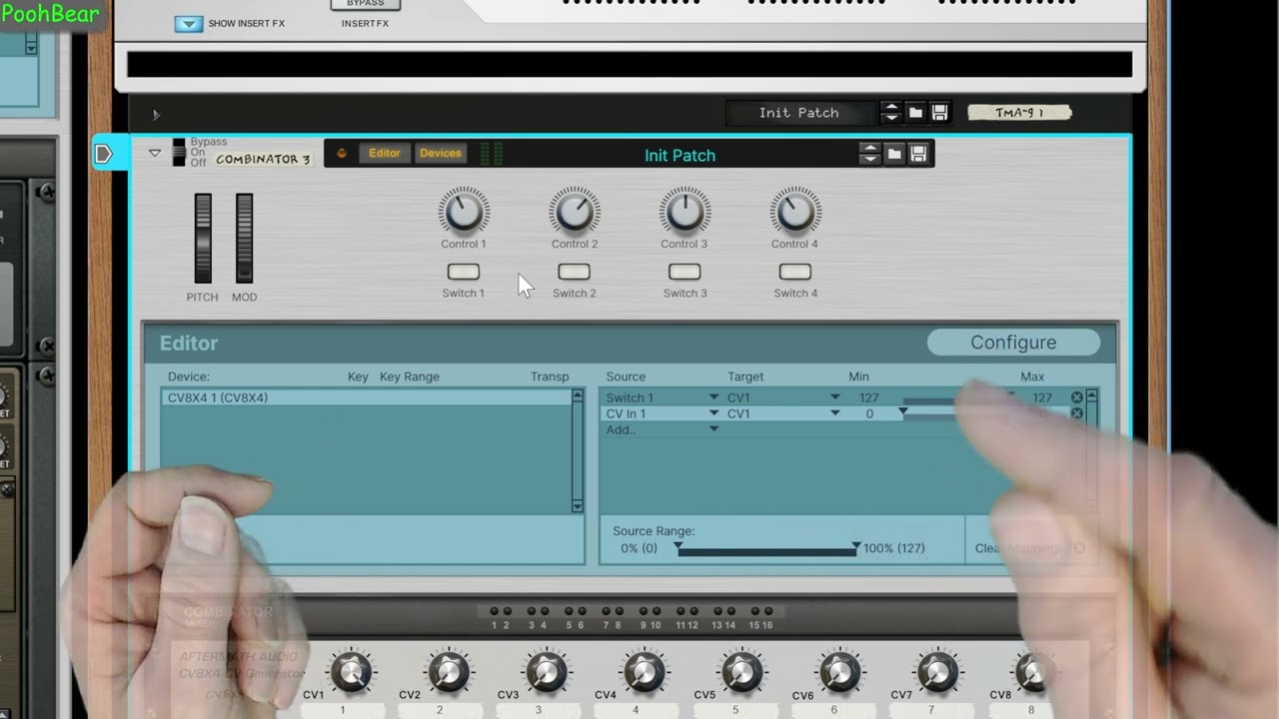This screenshot has width=1279, height=719.
Task: Collapse the Combinator 3 device
Action: (x=155, y=153)
